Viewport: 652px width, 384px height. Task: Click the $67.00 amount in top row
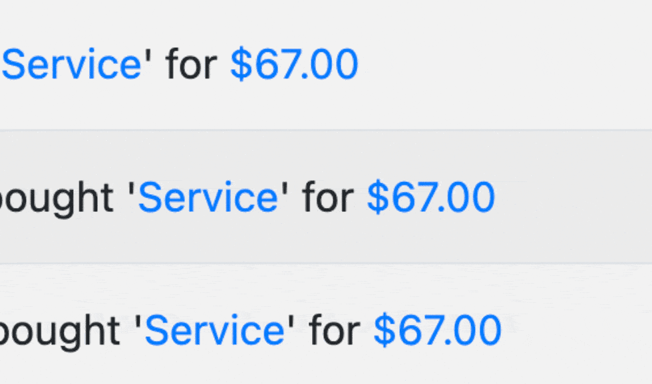point(294,65)
